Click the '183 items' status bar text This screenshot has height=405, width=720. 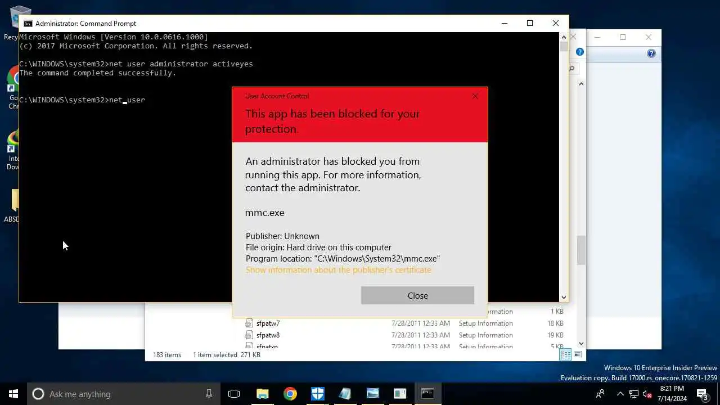click(x=167, y=355)
